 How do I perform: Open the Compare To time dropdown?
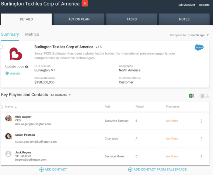198,35
